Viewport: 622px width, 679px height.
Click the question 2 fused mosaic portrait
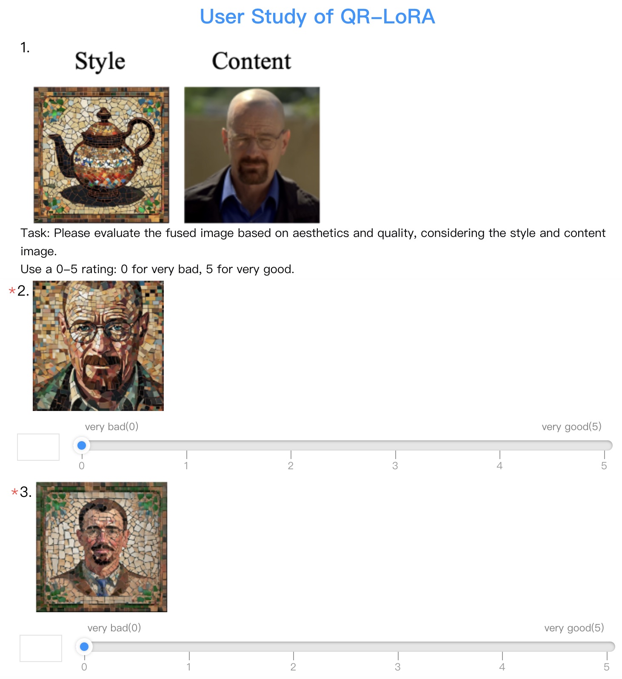tap(98, 346)
